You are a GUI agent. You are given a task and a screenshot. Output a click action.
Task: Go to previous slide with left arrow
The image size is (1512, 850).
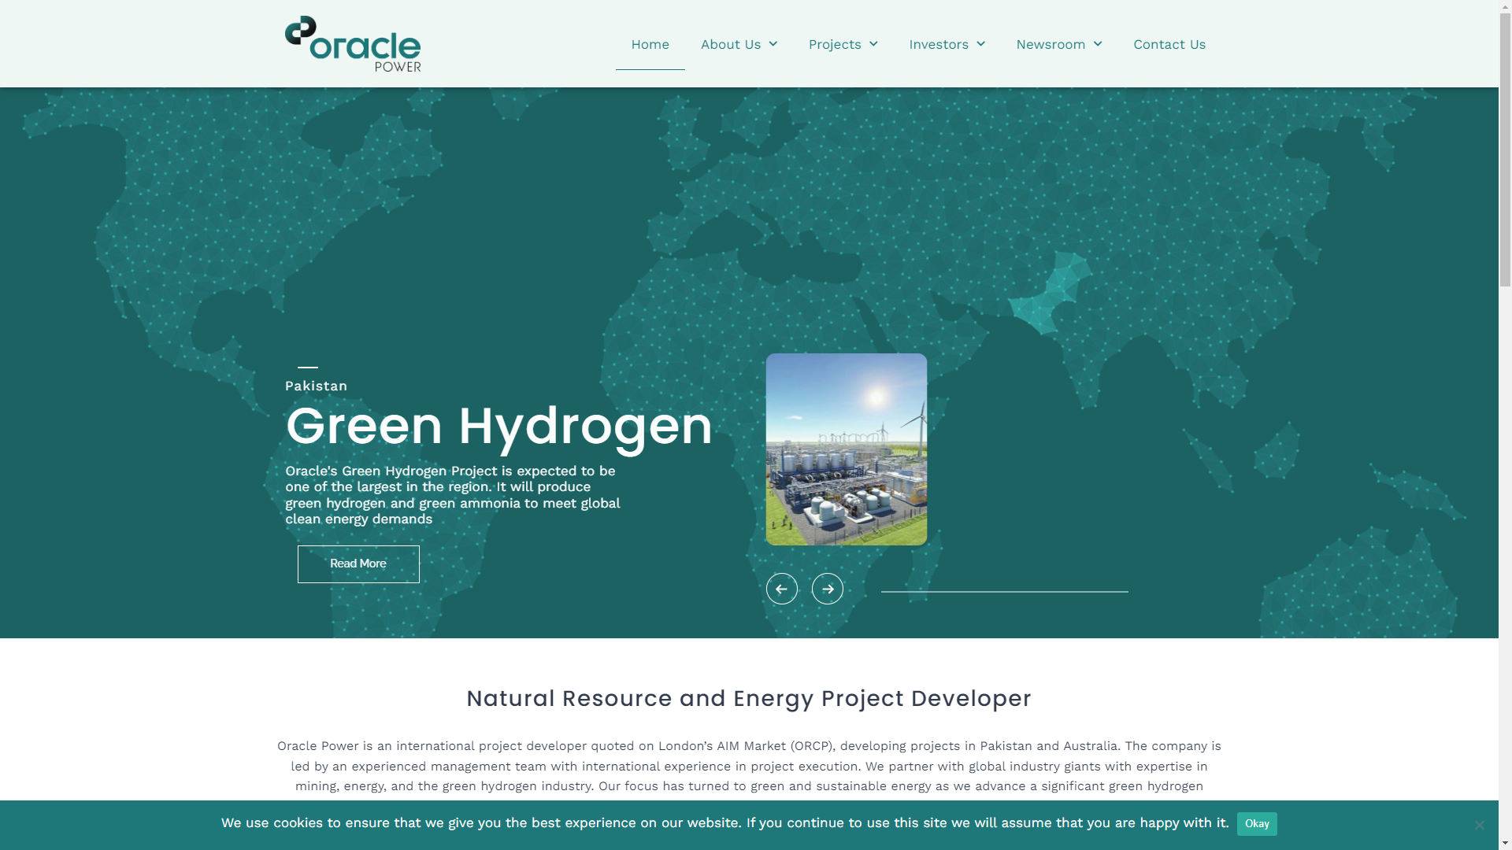782,589
